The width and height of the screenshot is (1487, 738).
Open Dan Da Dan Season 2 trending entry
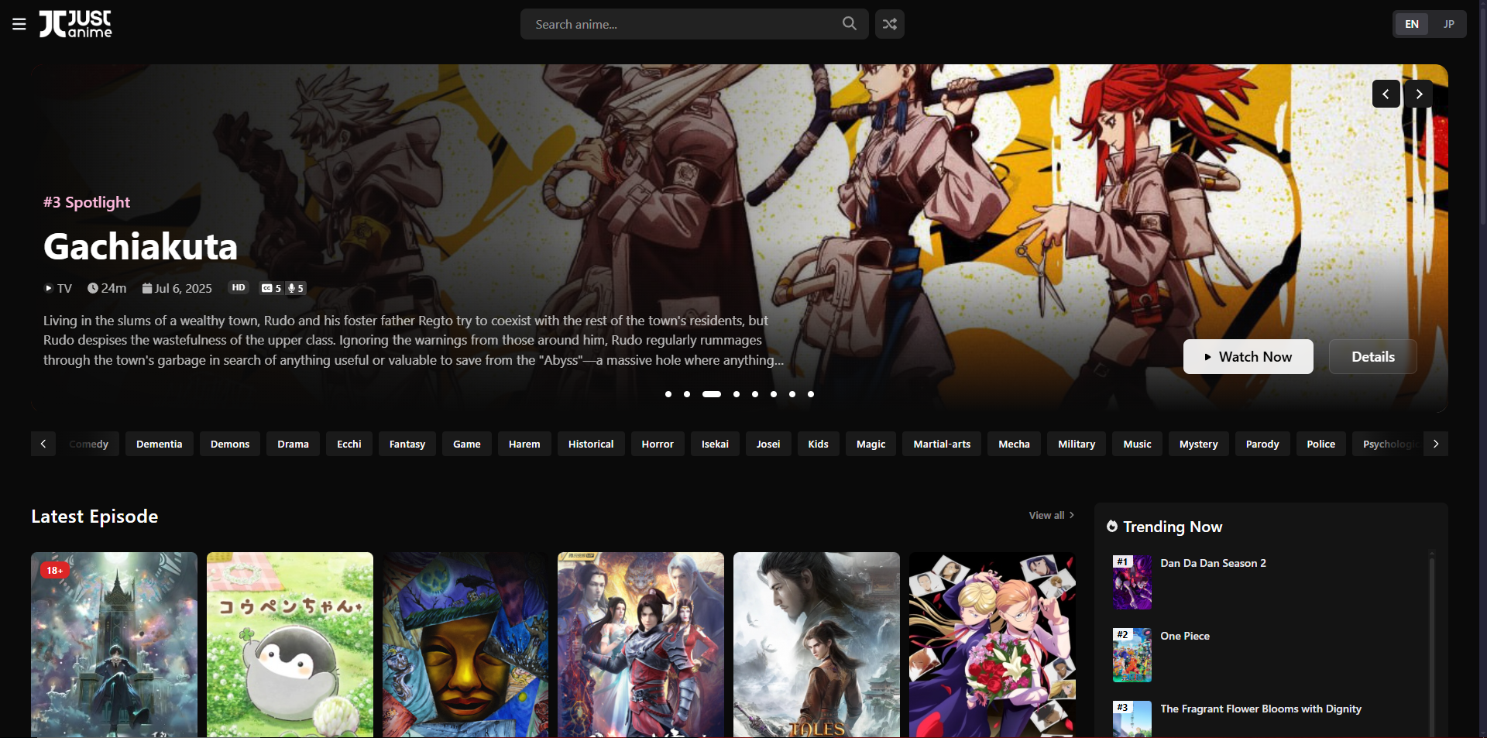tap(1213, 564)
